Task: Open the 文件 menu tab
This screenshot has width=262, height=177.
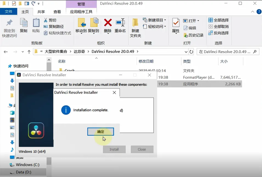Action: [9, 11]
